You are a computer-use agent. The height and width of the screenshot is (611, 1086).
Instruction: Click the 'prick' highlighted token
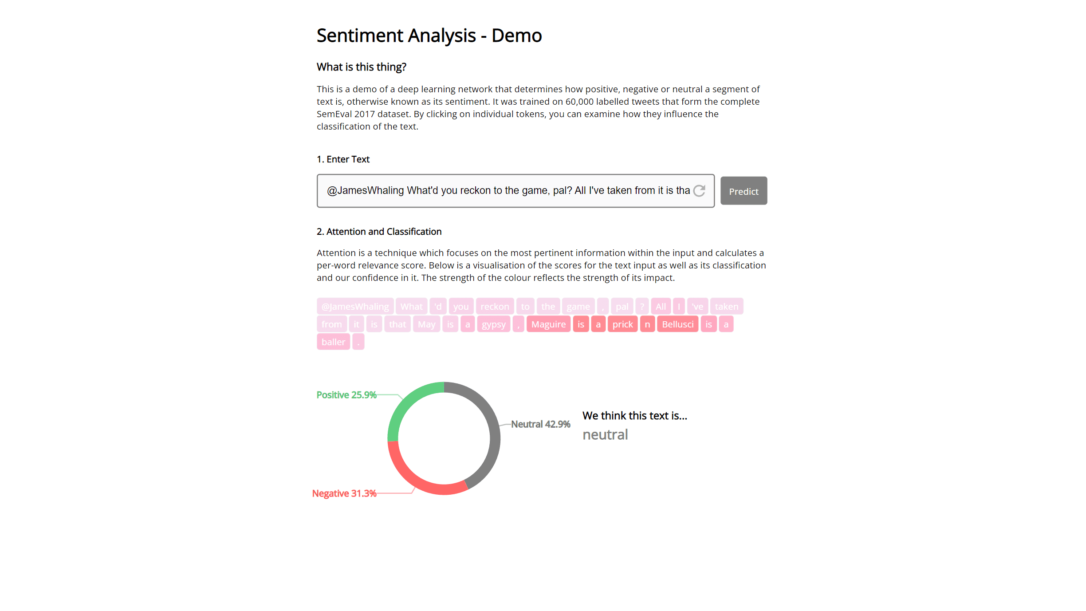coord(623,324)
